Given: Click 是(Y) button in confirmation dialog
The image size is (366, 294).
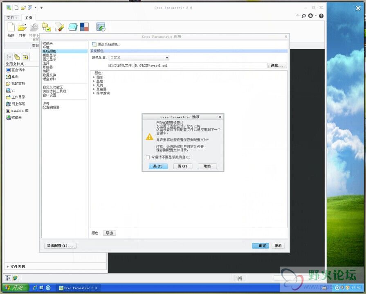Looking at the screenshot, I should 158,166.
